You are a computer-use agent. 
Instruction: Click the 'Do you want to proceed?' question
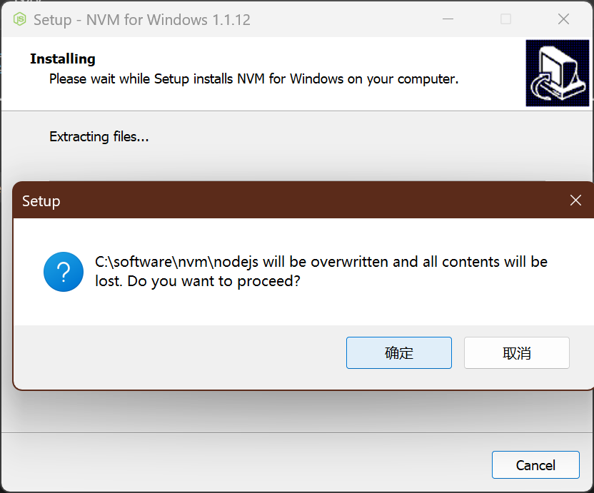220,281
